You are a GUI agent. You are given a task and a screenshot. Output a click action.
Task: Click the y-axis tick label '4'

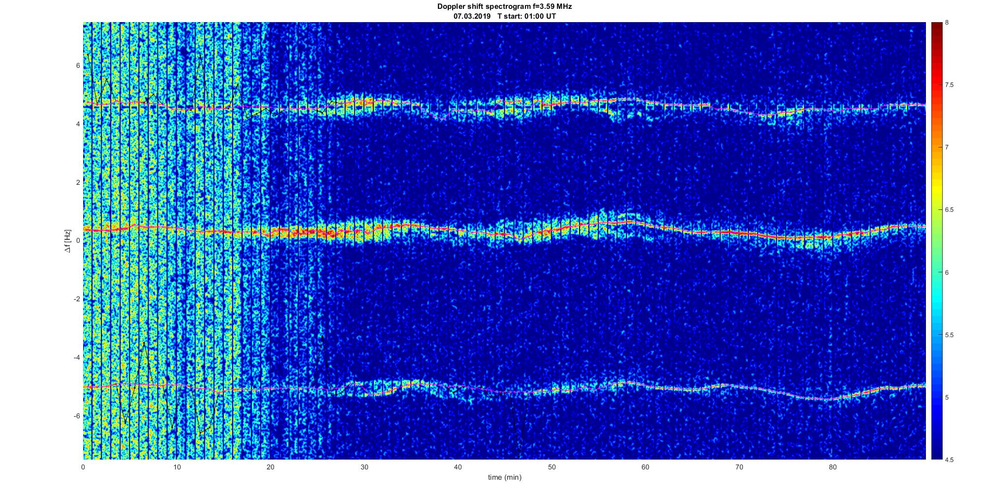[x=78, y=124]
